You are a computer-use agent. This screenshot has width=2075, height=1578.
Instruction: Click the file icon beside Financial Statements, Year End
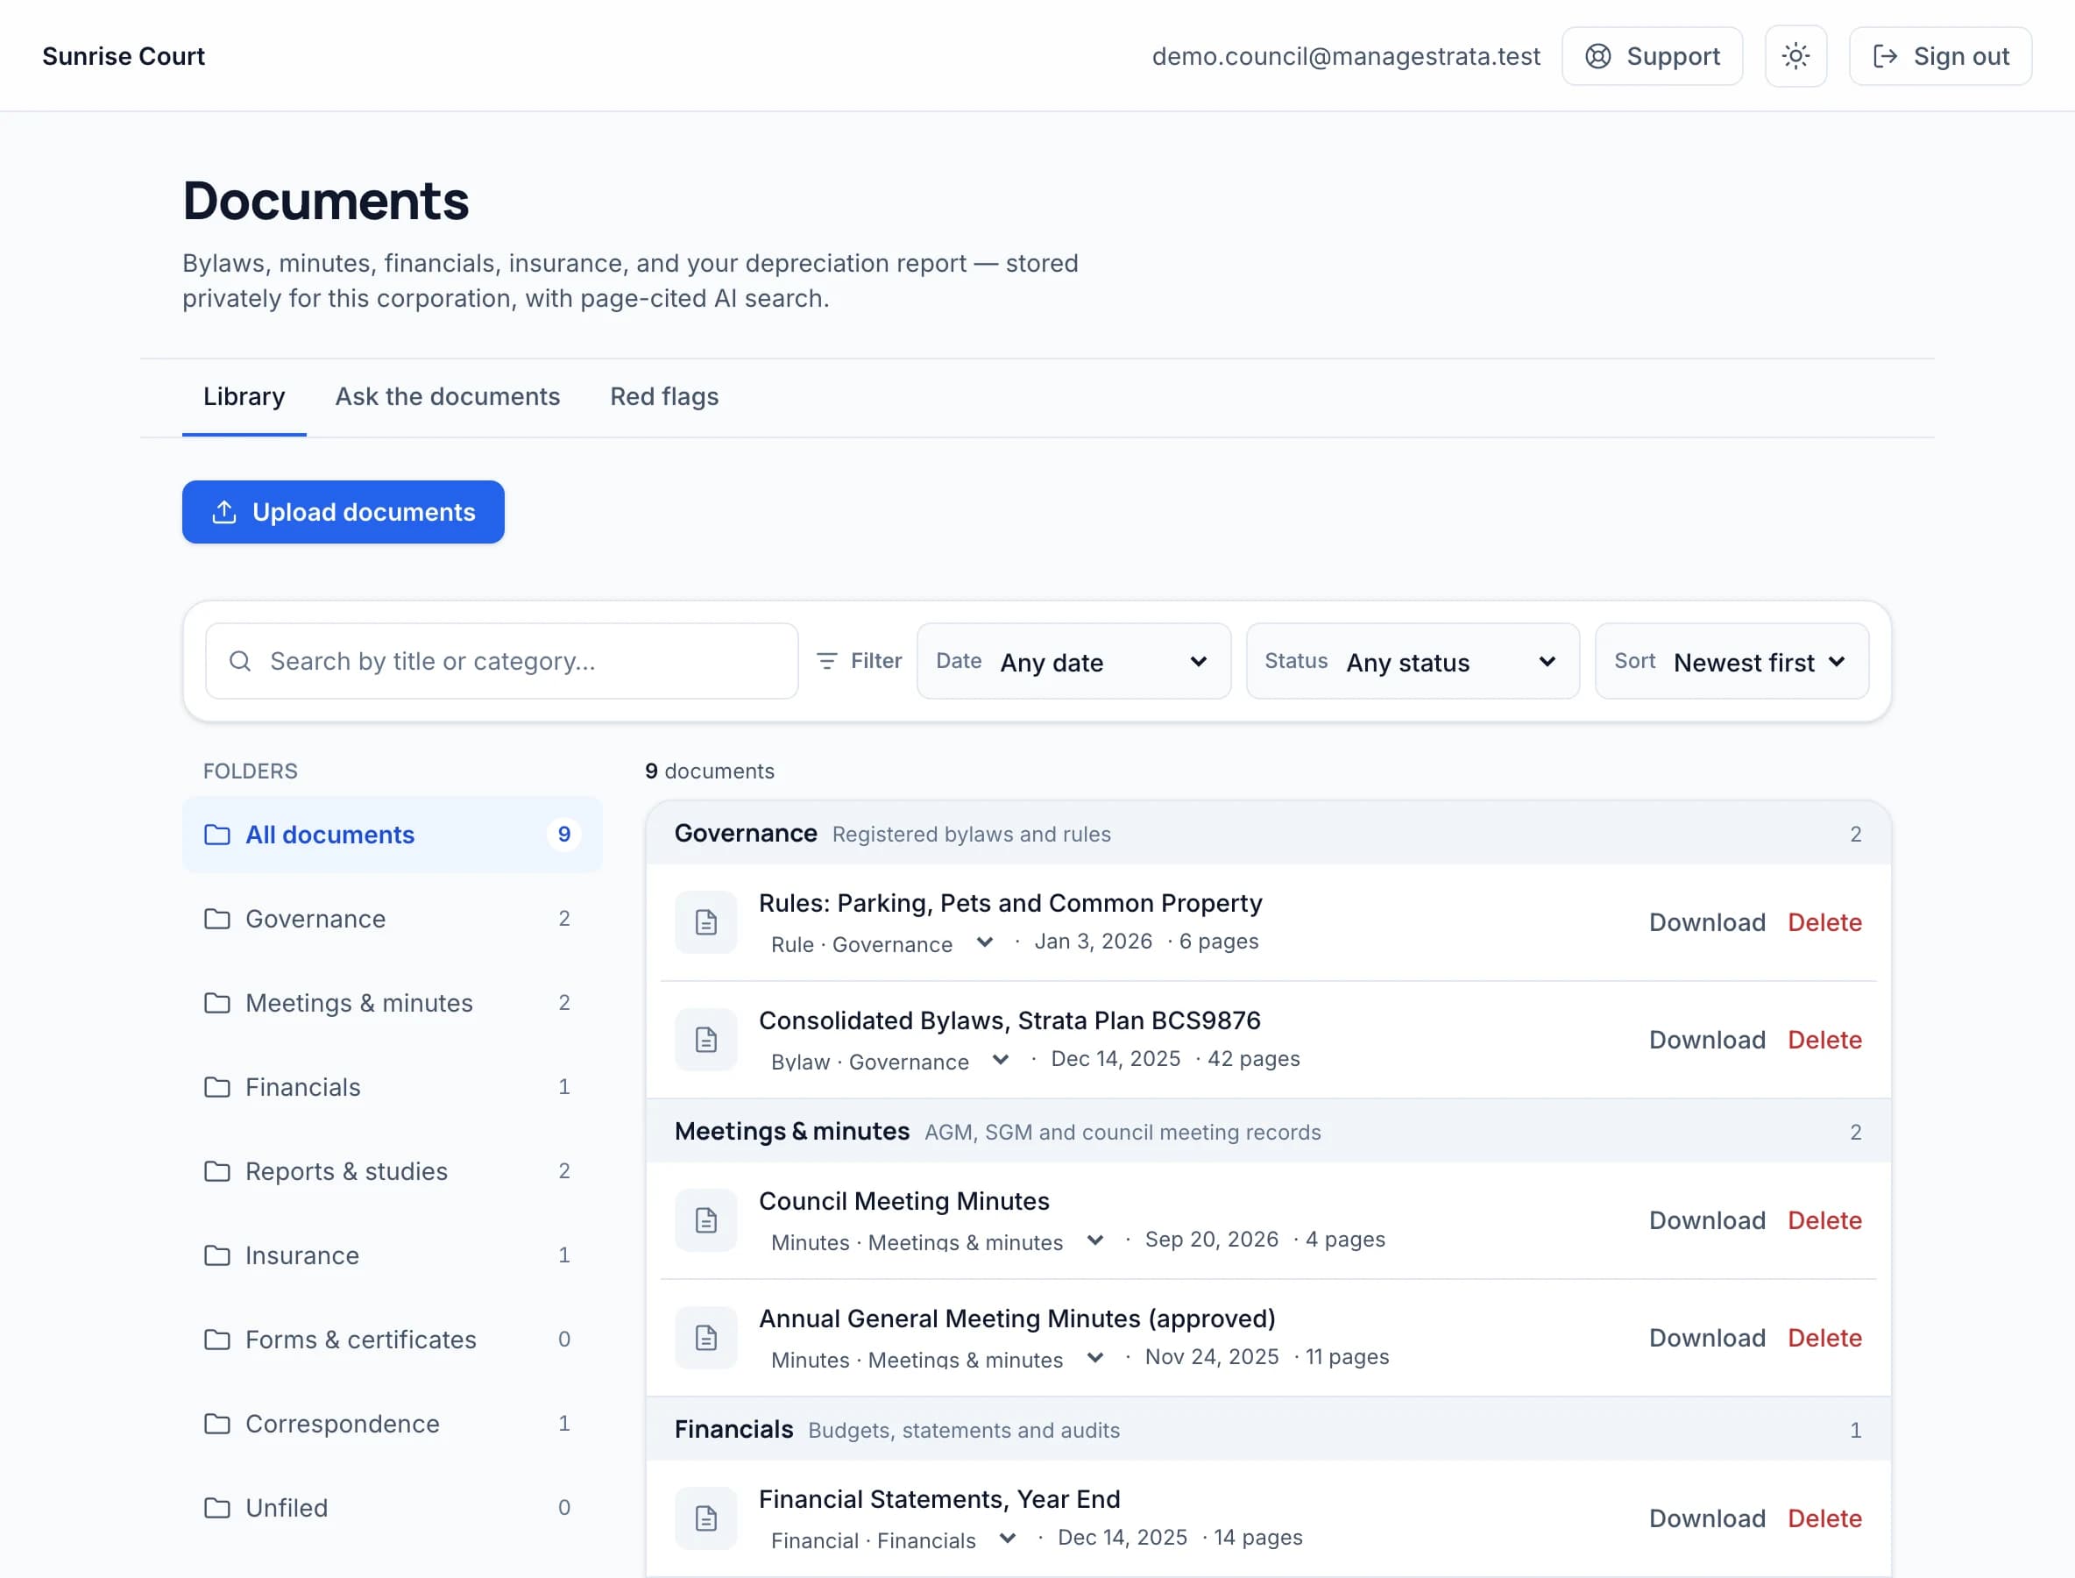(706, 1518)
